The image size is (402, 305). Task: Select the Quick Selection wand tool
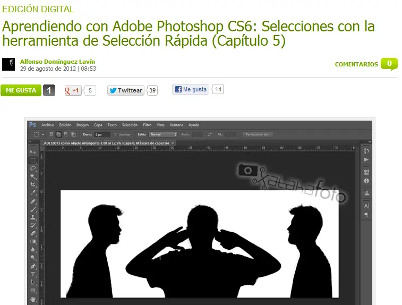[33, 176]
